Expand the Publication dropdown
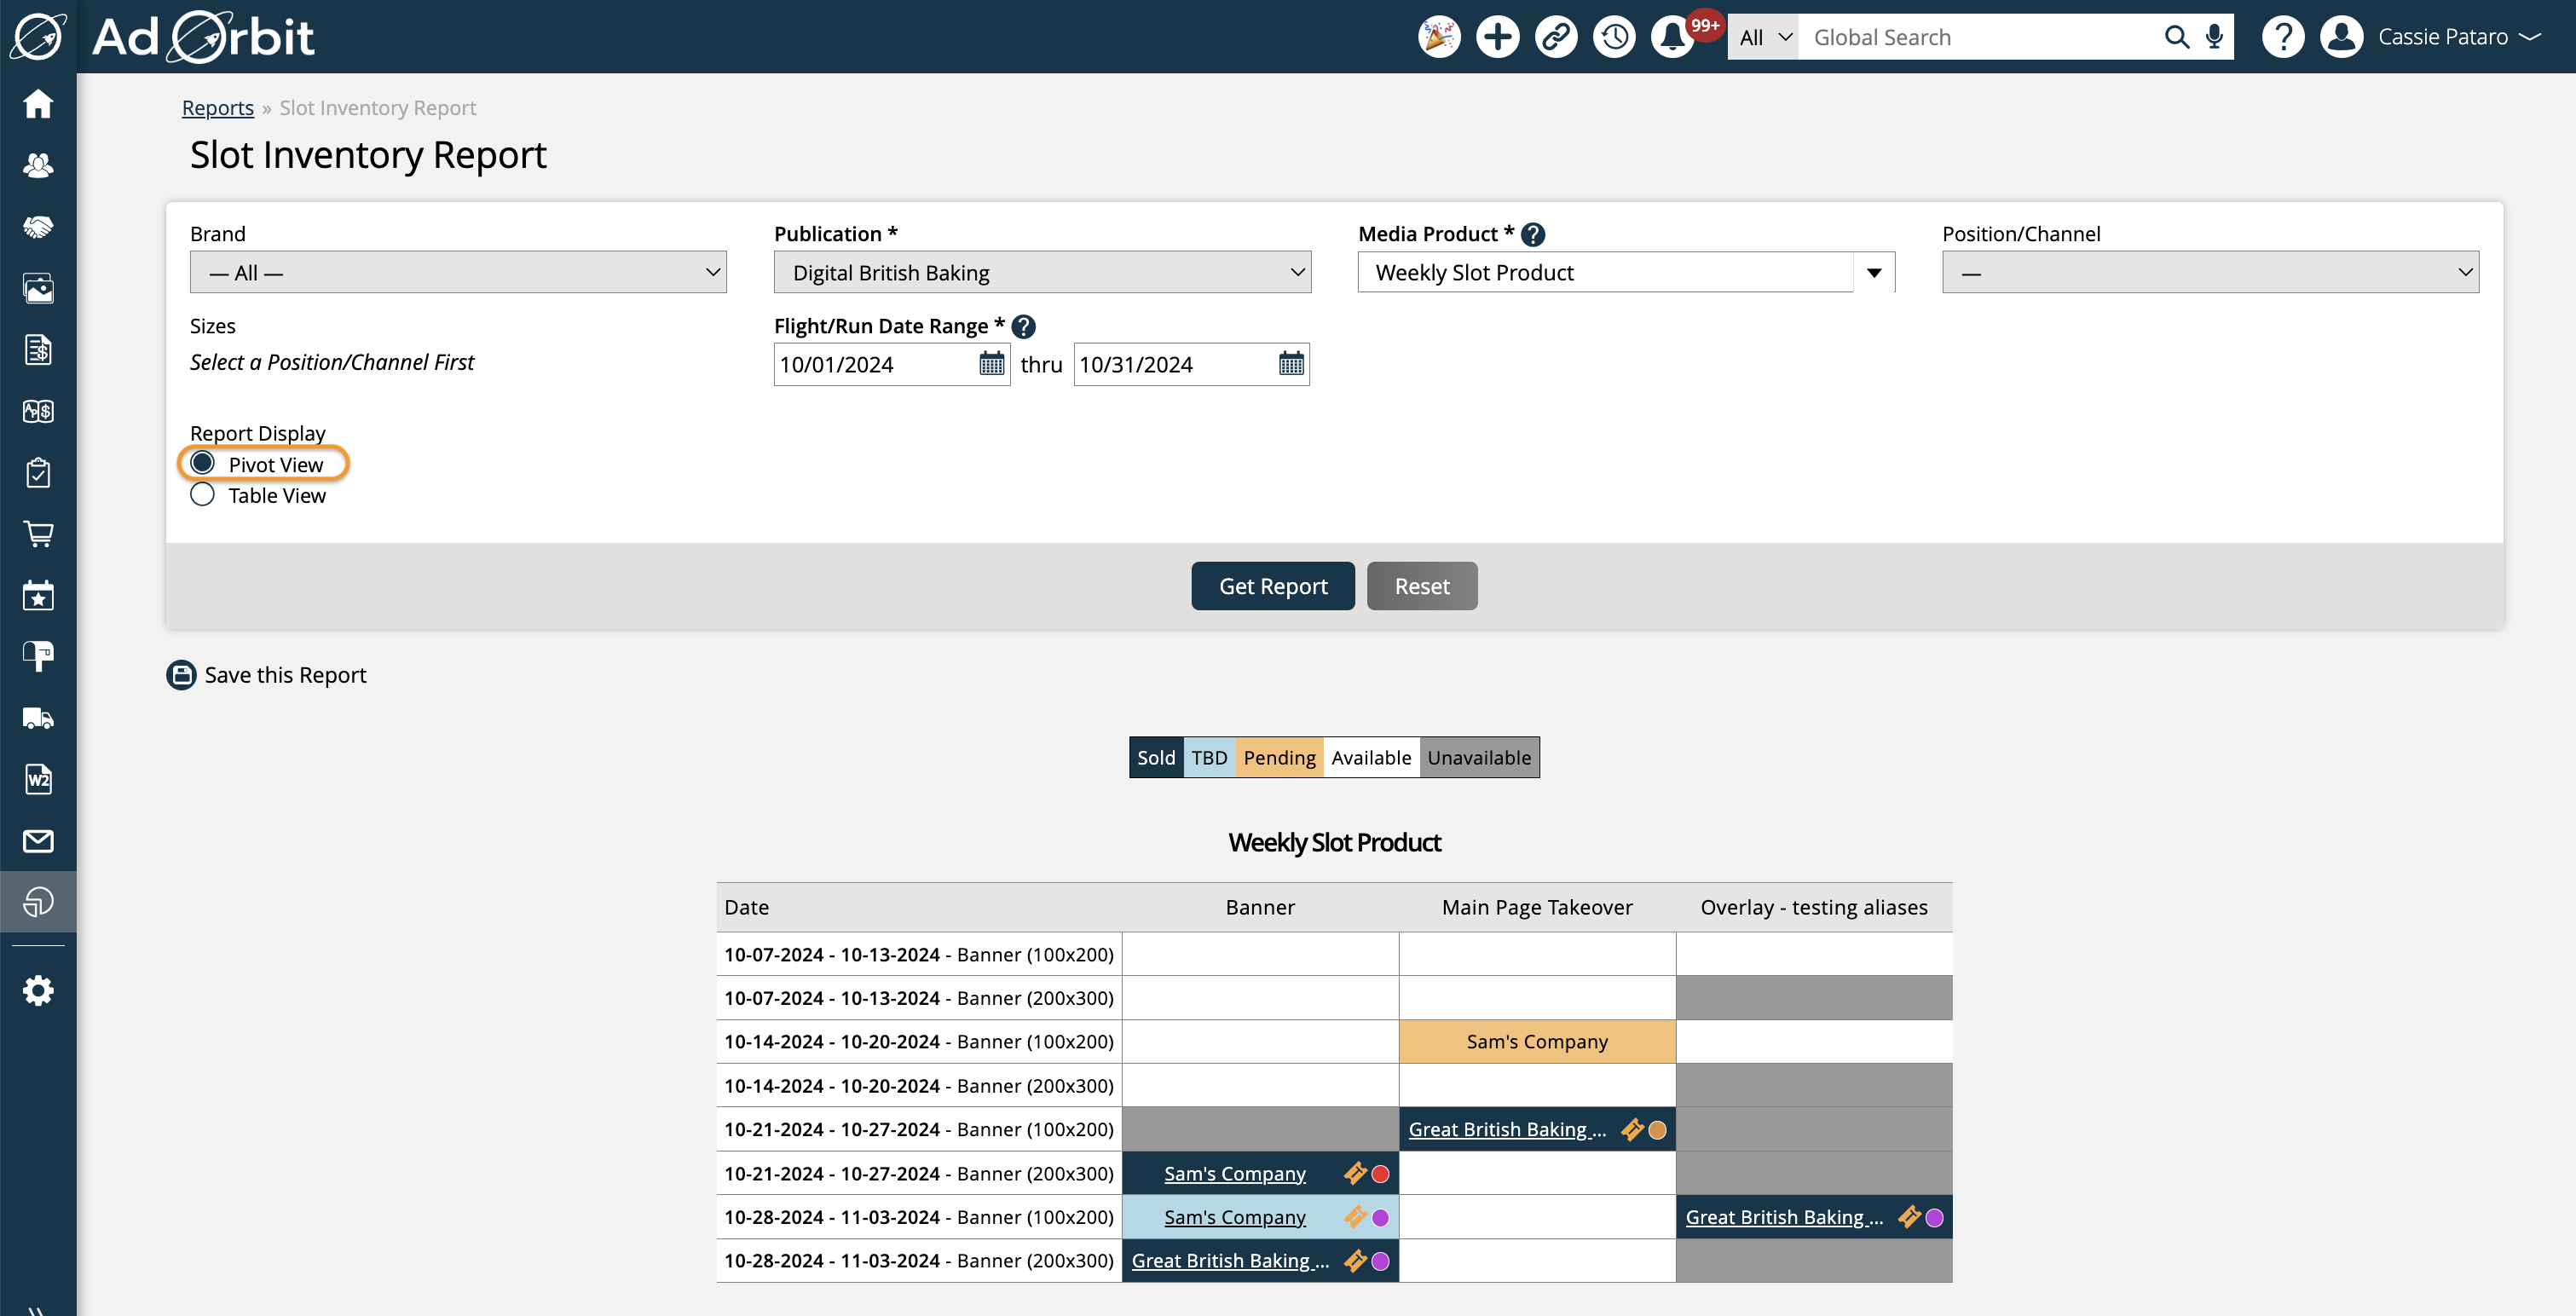 pyautogui.click(x=1042, y=272)
